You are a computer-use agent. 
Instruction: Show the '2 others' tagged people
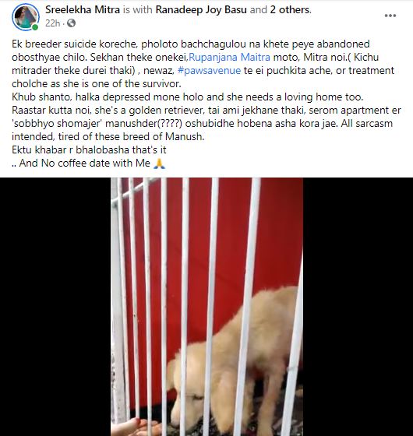pyautogui.click(x=289, y=9)
